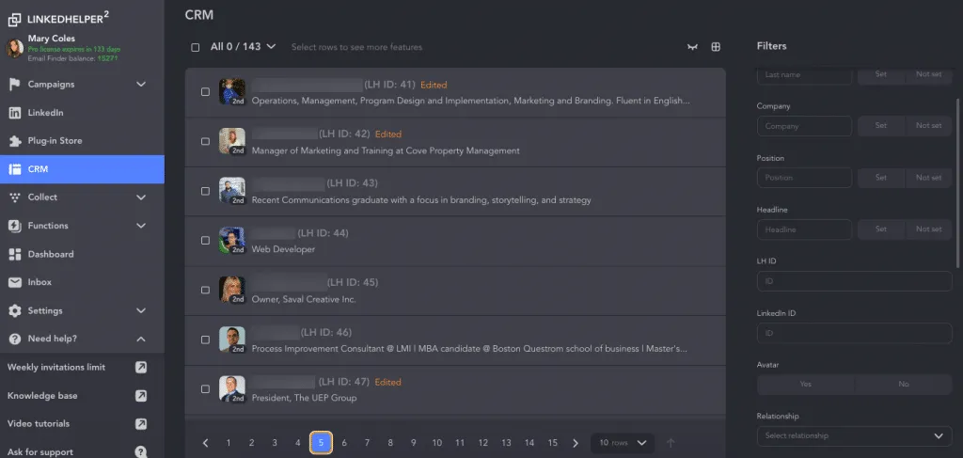Open avatar of LH ID: 47 President contact
The width and height of the screenshot is (963, 458).
(232, 388)
